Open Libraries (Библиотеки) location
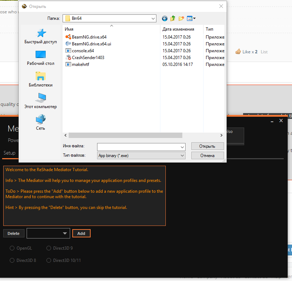The height and width of the screenshot is (281, 292). pos(41,80)
